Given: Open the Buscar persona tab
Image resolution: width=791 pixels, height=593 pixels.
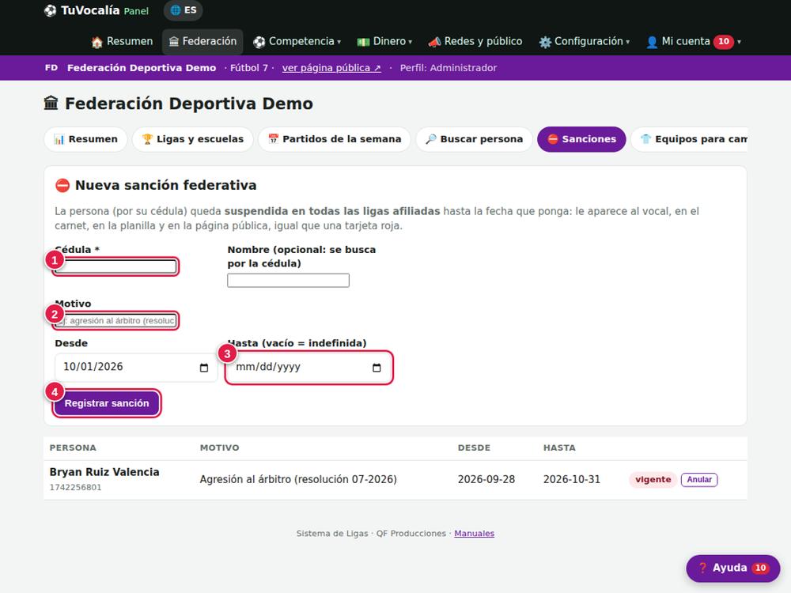Looking at the screenshot, I should pyautogui.click(x=474, y=139).
